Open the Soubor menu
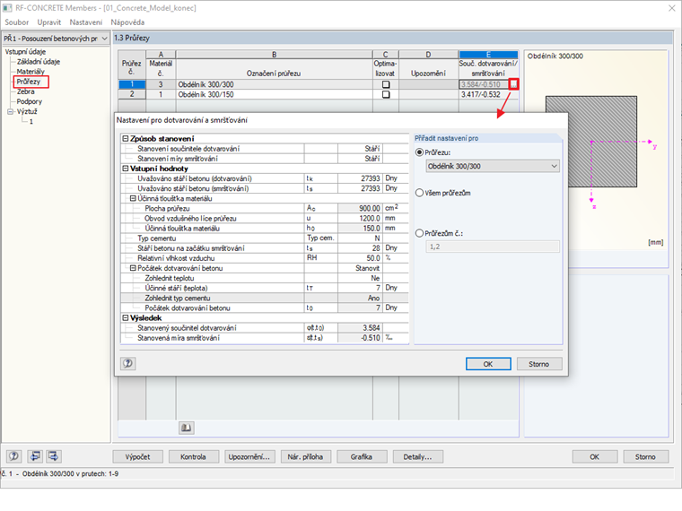This screenshot has height=511, width=682. point(16,22)
